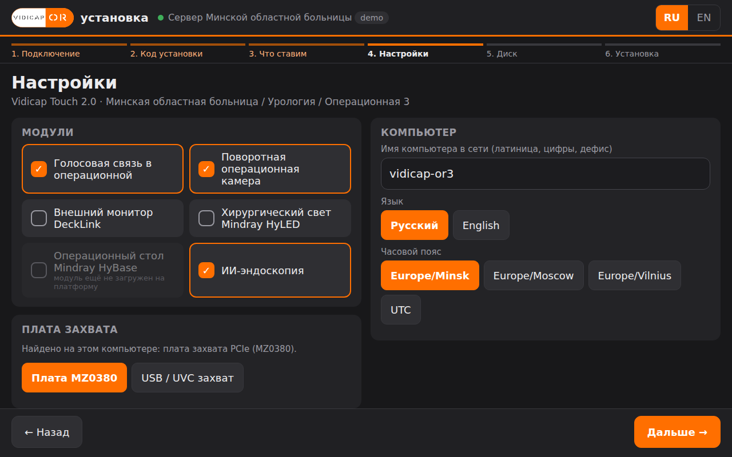The height and width of the screenshot is (457, 732).
Task: Click the demo badge in header
Action: 372,18
